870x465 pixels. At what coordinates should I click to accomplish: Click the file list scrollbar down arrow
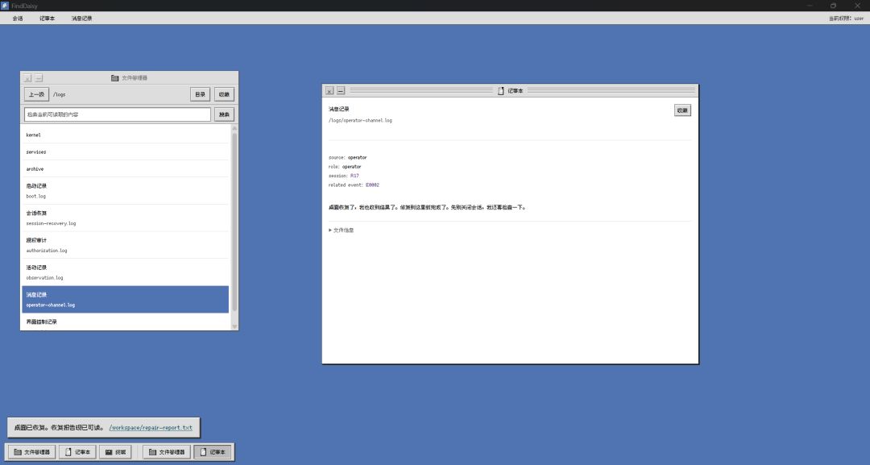(x=234, y=326)
